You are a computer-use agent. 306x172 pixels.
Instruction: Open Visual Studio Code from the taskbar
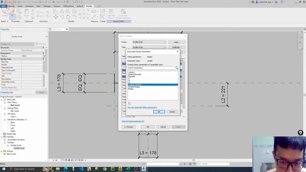(81, 169)
